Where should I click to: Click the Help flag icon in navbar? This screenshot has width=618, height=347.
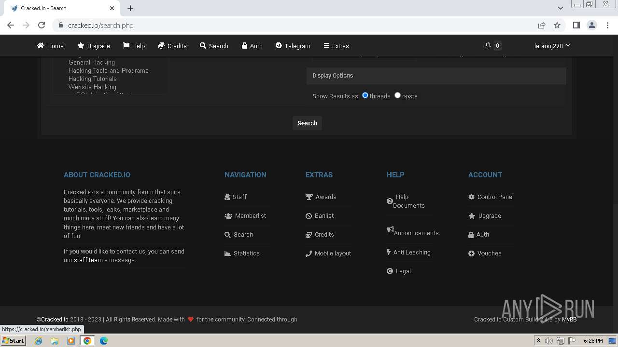[x=126, y=46]
